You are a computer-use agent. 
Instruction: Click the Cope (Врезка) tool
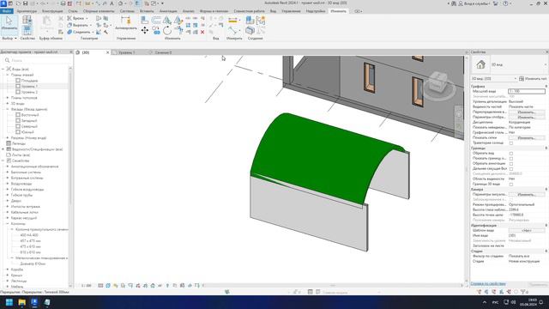pyautogui.click(x=77, y=18)
